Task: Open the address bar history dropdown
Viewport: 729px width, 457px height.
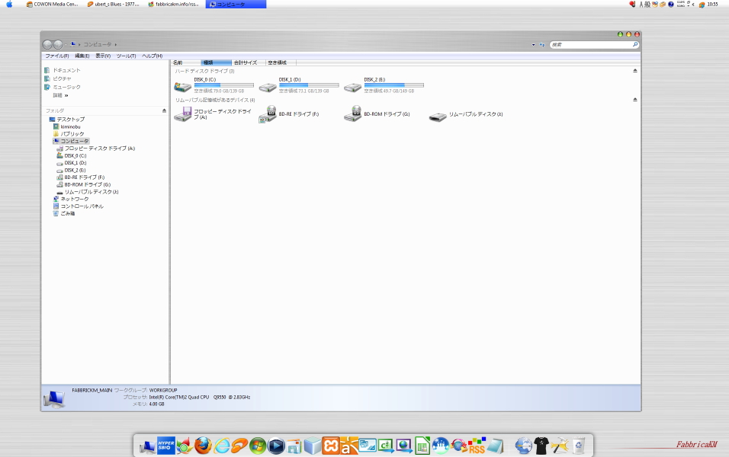Action: coord(534,45)
